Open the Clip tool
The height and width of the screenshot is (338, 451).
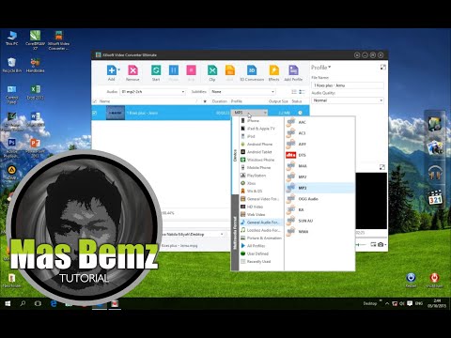pyautogui.click(x=212, y=70)
